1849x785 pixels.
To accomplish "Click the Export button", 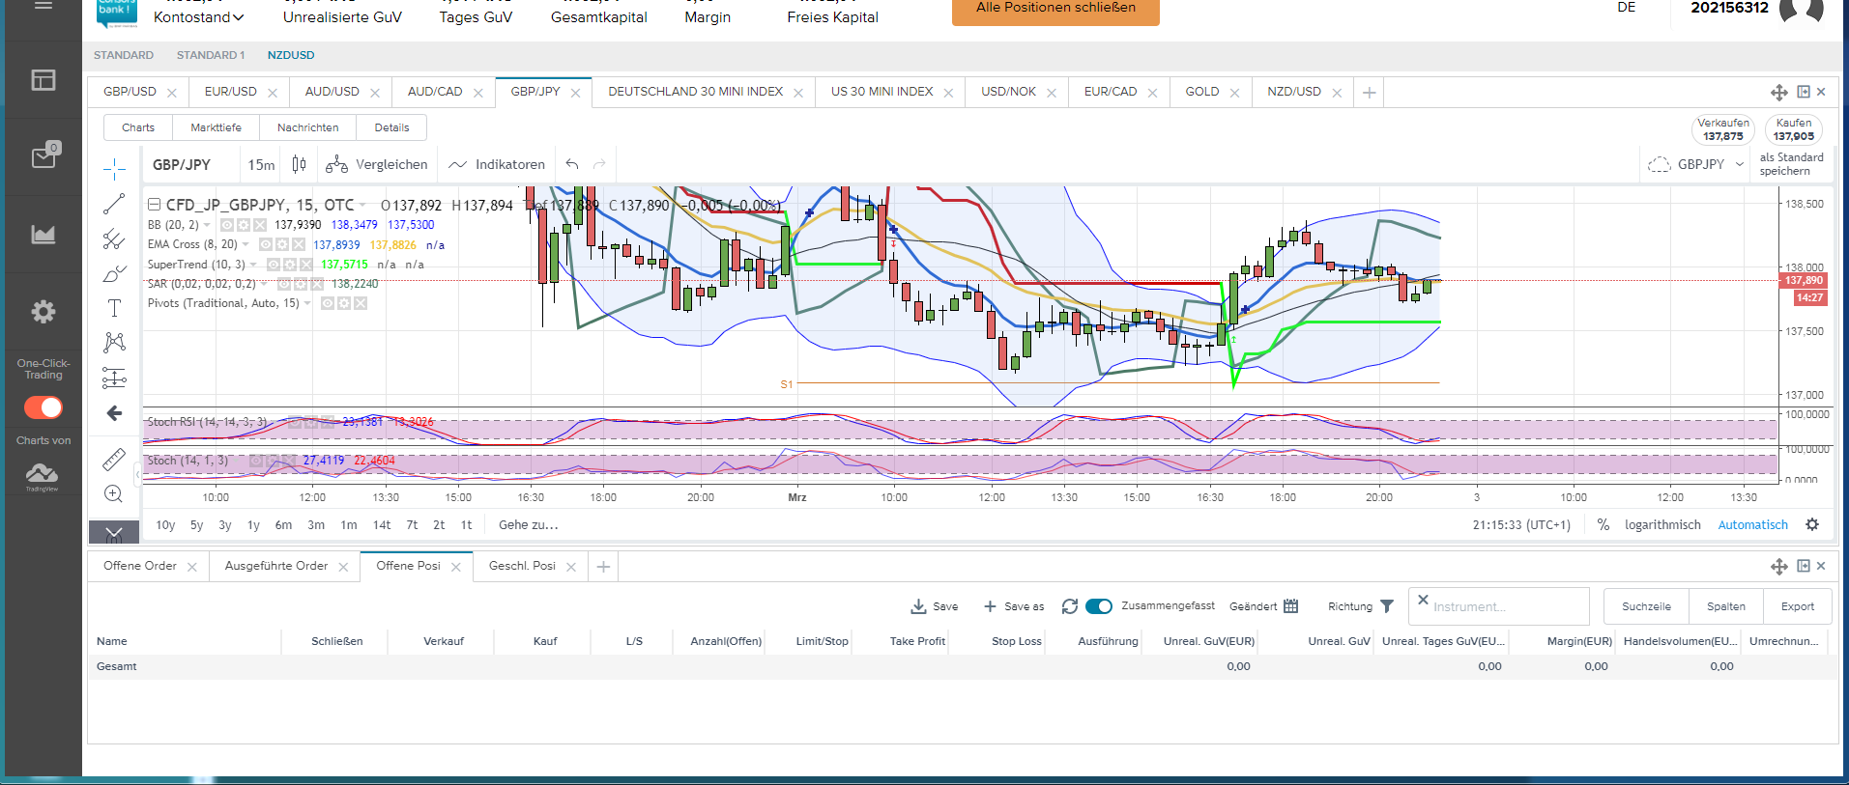I will pos(1797,606).
